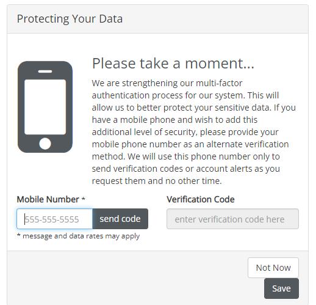
Task: Click the Please take a moment heading
Action: (173, 64)
